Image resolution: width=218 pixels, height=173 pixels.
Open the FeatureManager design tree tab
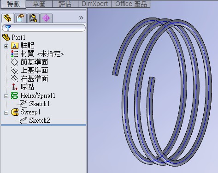[x=7, y=18]
